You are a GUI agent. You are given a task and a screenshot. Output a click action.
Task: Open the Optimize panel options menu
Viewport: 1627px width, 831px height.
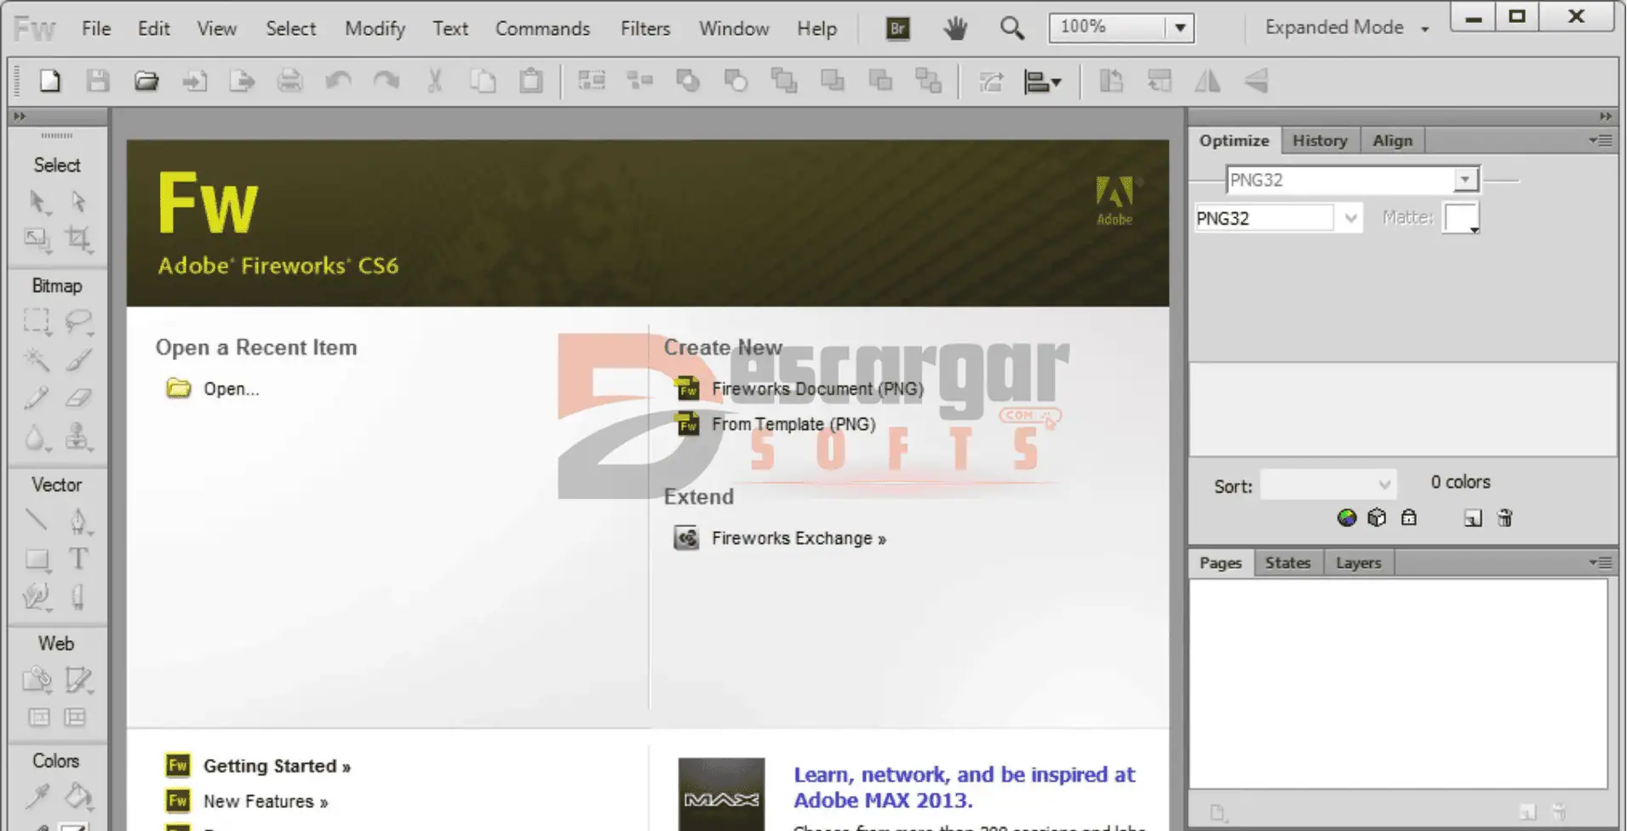(1601, 140)
